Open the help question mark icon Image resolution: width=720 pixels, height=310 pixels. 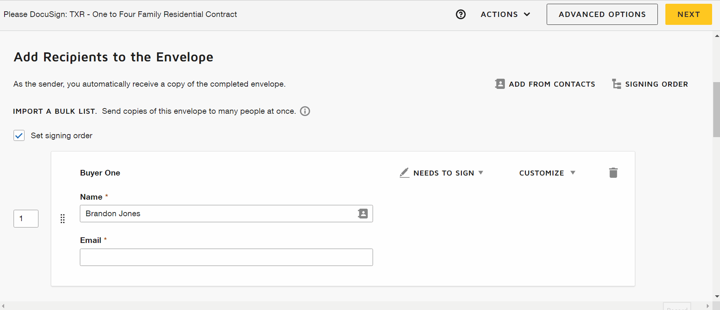tap(460, 14)
